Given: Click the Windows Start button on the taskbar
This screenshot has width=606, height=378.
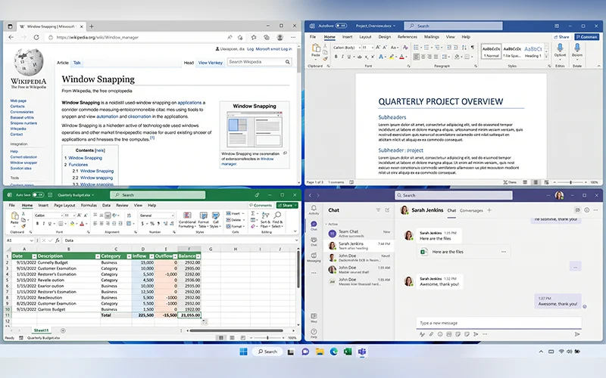Looking at the screenshot, I should (x=243, y=352).
